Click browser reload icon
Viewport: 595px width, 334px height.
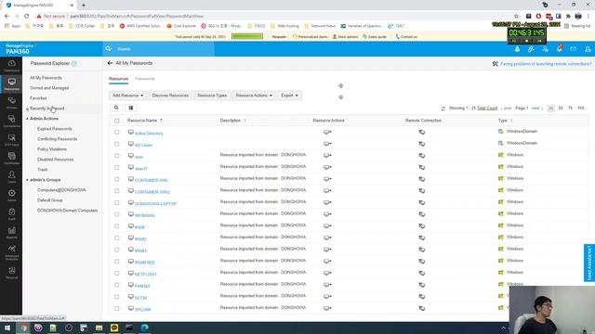27,17
